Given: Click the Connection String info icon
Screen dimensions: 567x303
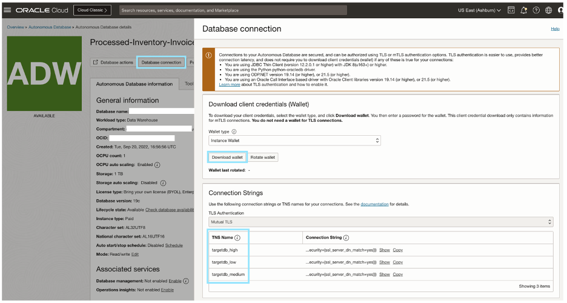Looking at the screenshot, I should pos(346,238).
